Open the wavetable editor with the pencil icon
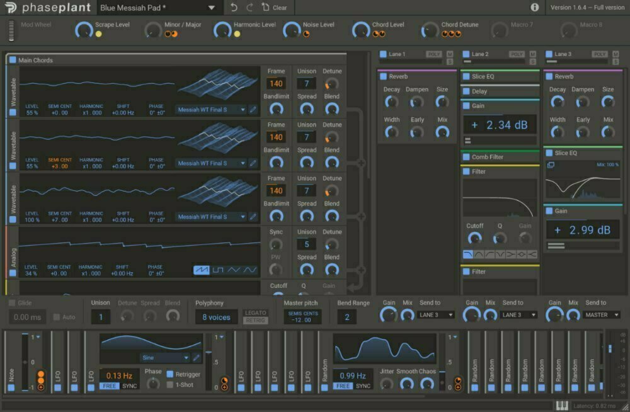630x412 pixels. click(253, 108)
